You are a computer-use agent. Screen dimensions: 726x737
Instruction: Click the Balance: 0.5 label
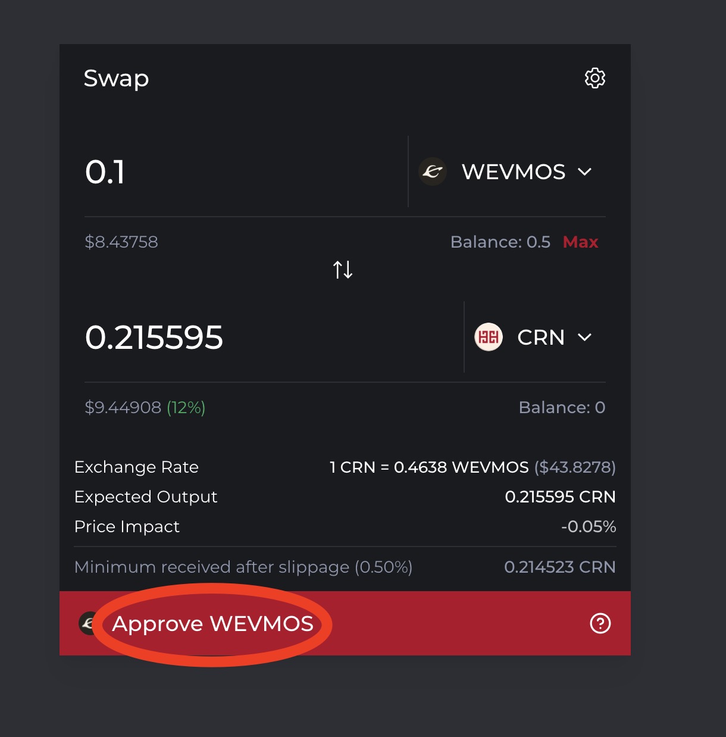(500, 242)
